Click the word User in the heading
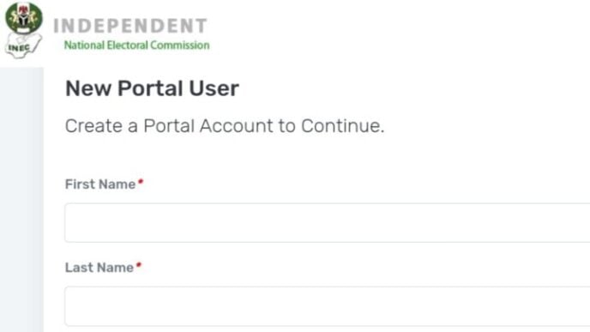 pos(214,88)
